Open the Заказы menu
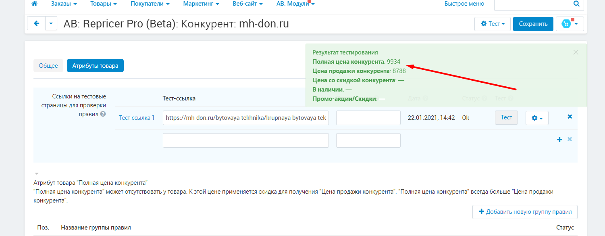 [64, 4]
